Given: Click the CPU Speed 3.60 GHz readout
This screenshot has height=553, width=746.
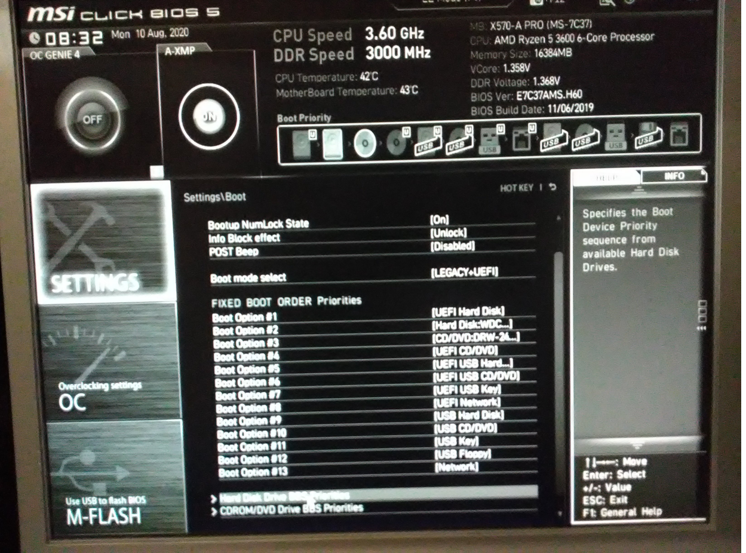Looking at the screenshot, I should click(348, 33).
